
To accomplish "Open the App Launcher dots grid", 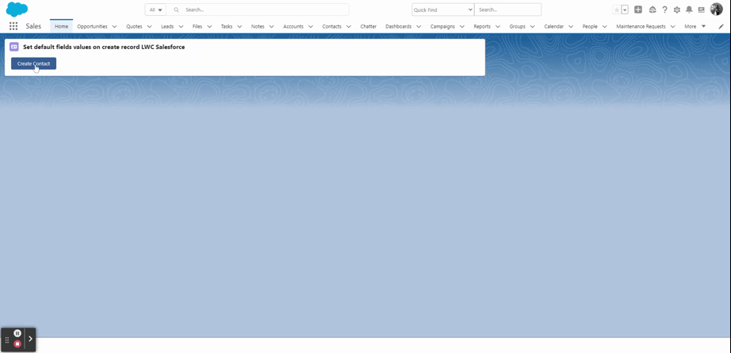I will [13, 27].
